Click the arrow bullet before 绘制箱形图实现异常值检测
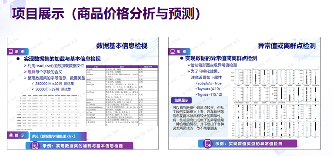This screenshot has width=333, height=156. point(189,65)
